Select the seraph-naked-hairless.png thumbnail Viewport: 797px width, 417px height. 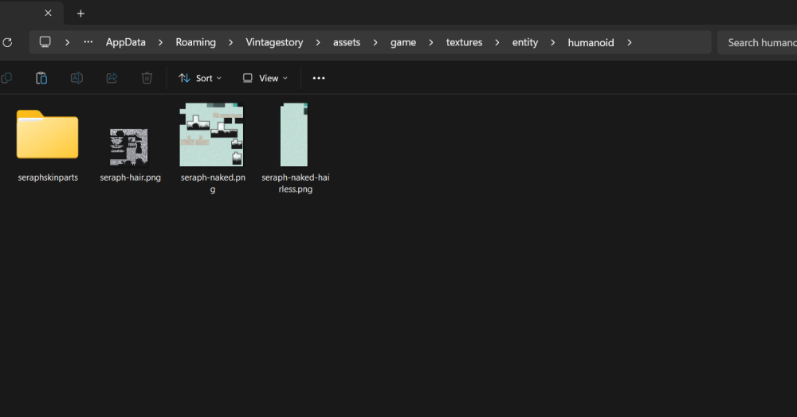click(x=294, y=134)
